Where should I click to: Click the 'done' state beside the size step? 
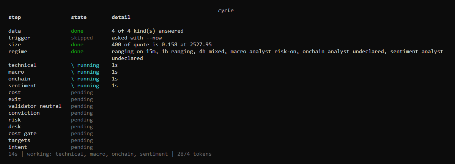coord(77,45)
